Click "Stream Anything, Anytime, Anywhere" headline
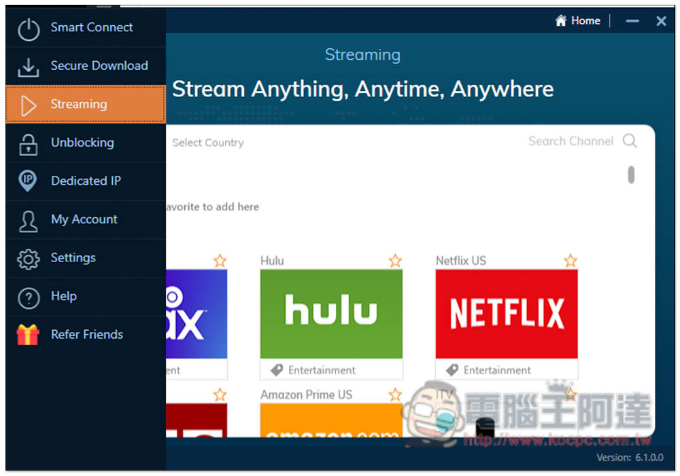 point(363,89)
